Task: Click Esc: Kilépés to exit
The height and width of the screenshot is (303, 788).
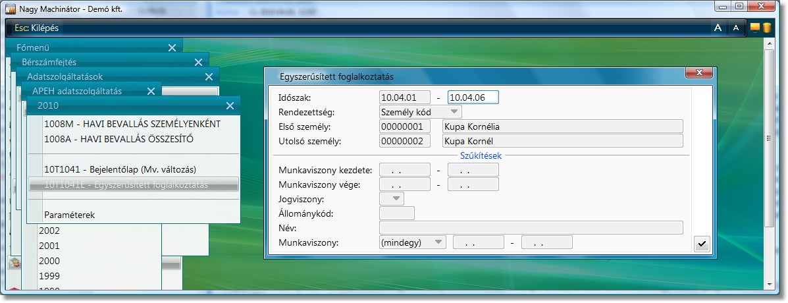Action: (36, 28)
